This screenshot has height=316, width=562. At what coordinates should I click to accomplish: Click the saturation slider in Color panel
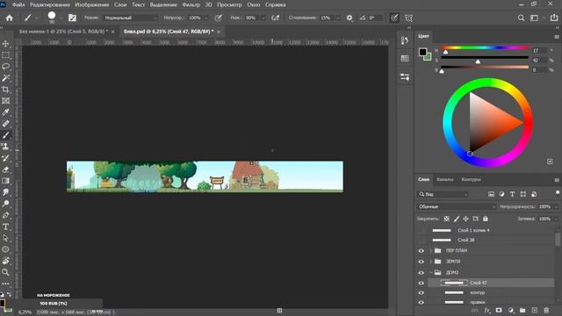click(x=485, y=57)
